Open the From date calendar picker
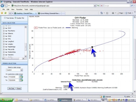The height and width of the screenshot is (102, 136). [x=21, y=77]
